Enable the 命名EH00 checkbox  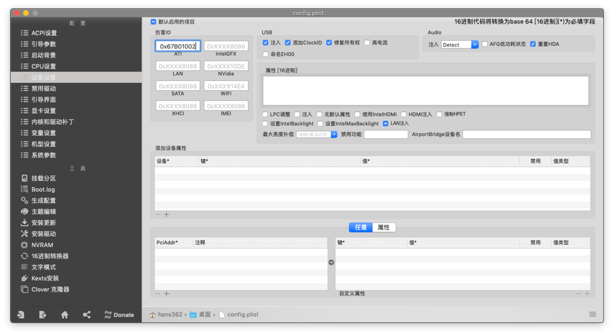pos(266,54)
